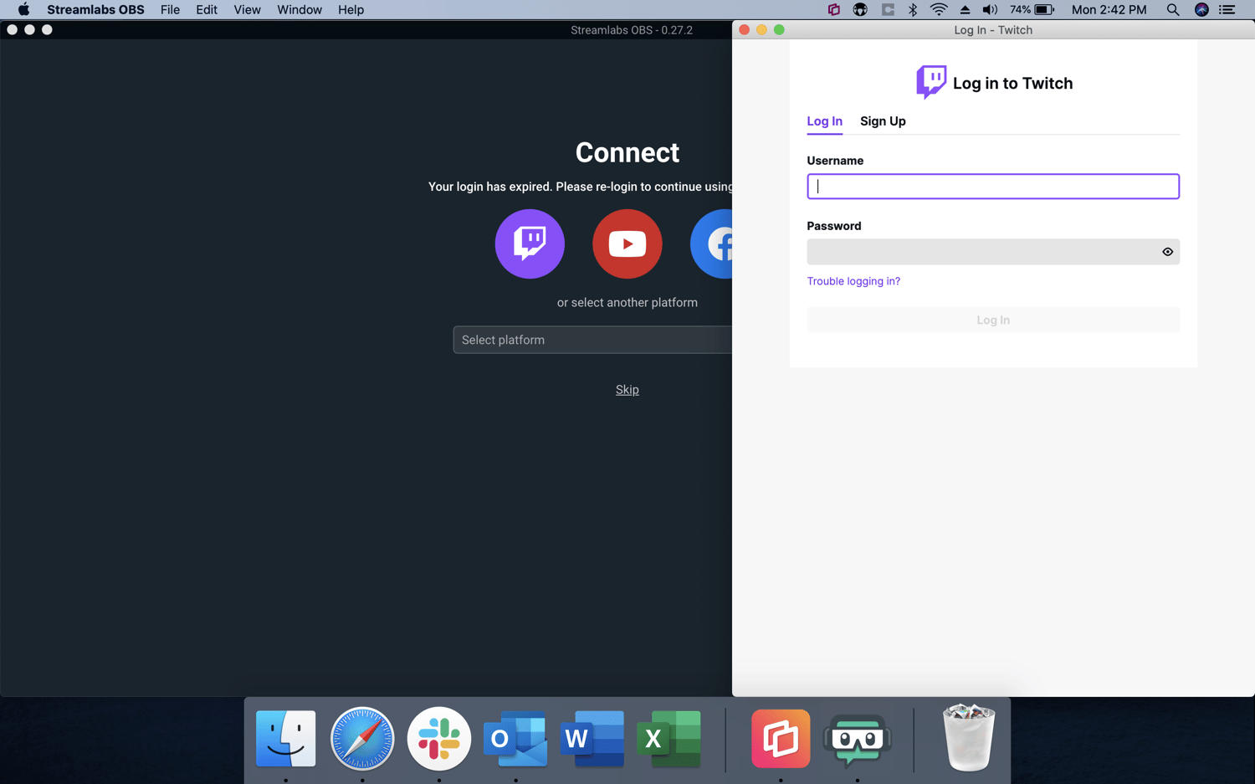Select the YouTube platform icon
Screen dimensions: 1255x784
click(x=627, y=243)
